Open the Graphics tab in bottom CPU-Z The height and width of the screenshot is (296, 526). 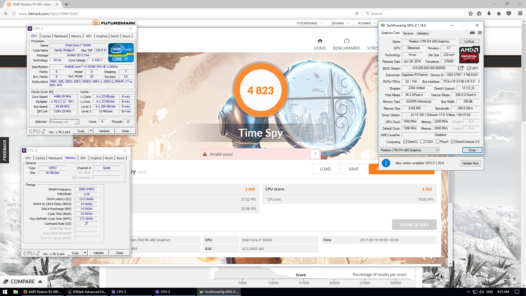(96, 158)
